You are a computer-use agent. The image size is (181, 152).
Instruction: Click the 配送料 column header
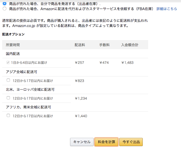click(x=80, y=45)
